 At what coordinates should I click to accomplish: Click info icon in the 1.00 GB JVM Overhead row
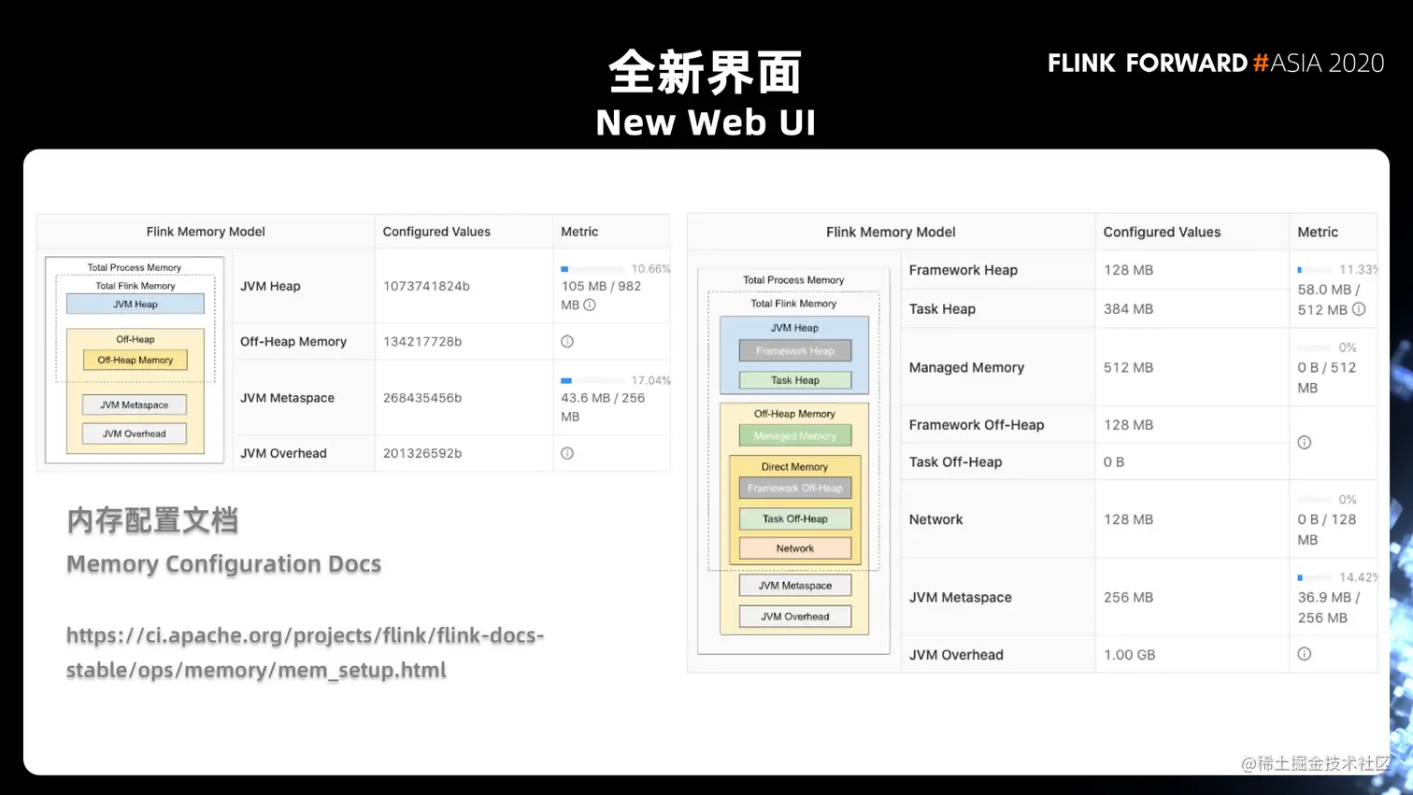click(1305, 654)
